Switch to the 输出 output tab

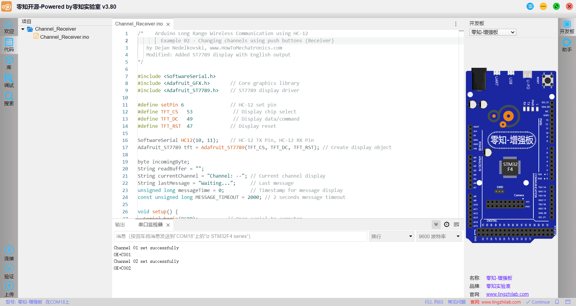pyautogui.click(x=120, y=225)
